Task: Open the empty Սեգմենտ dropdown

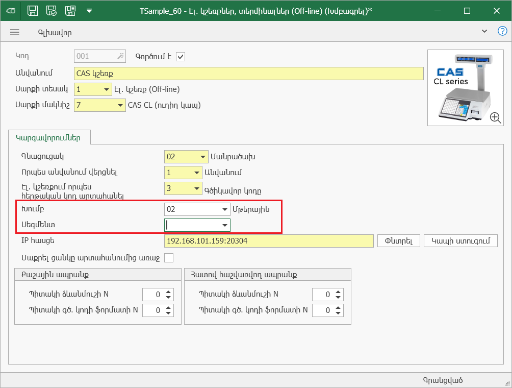Action: pos(224,225)
